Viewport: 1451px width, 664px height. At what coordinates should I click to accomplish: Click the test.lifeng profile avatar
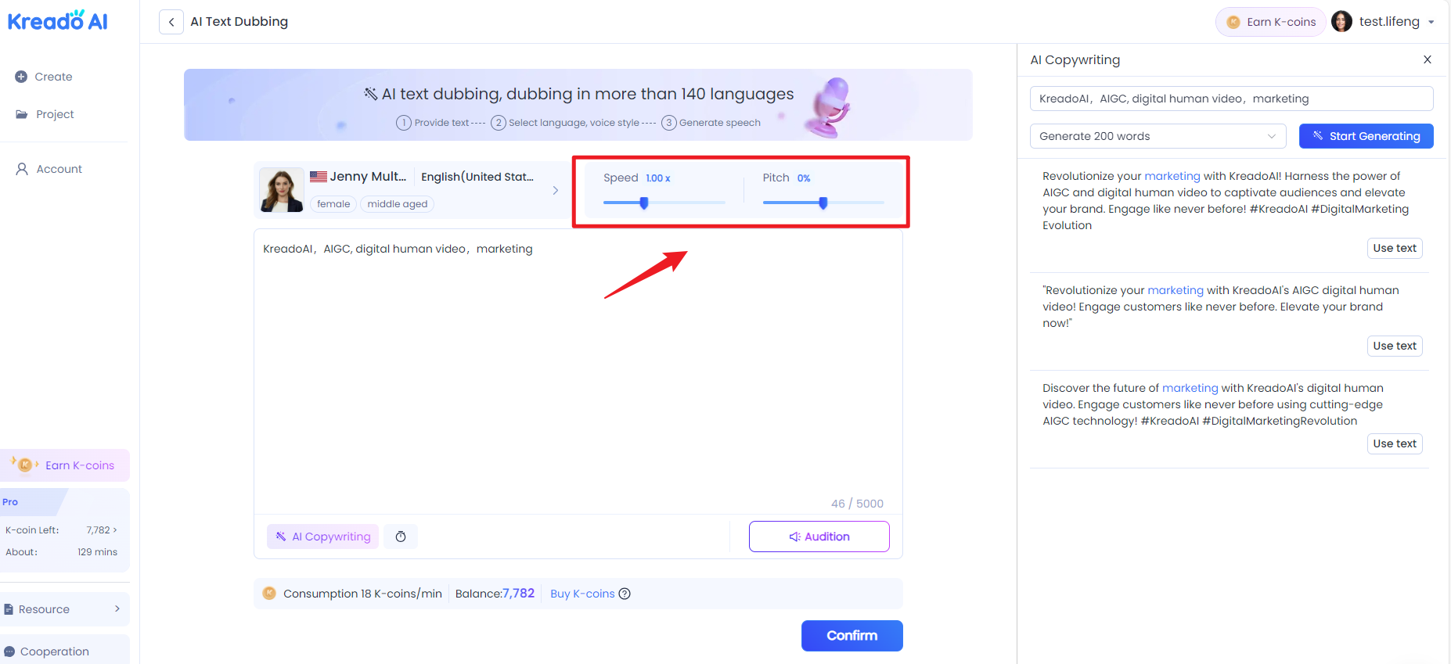(1341, 22)
